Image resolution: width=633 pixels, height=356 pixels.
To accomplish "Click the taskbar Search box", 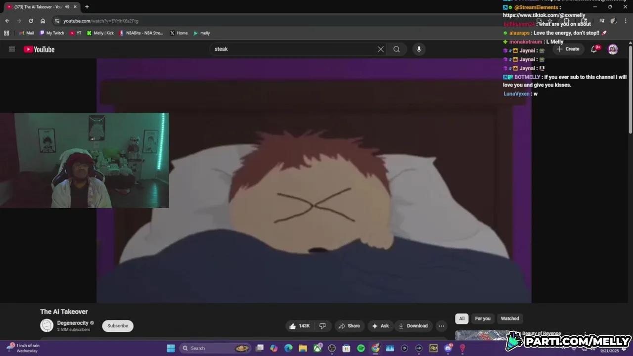I will point(216,348).
